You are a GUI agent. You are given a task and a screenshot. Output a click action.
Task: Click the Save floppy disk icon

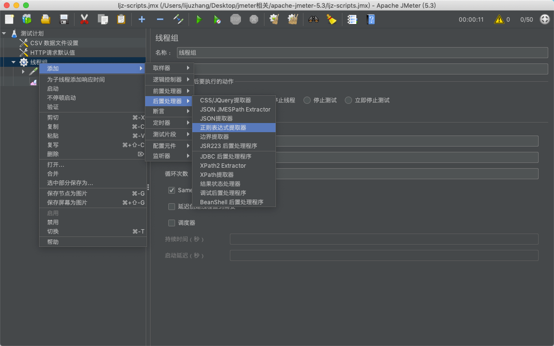pos(63,19)
